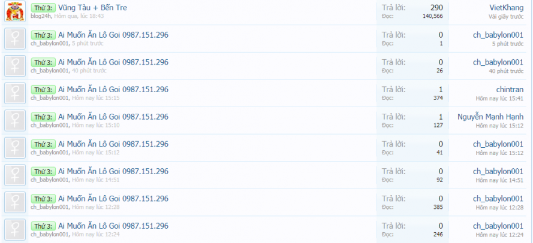
Task: Click avatar of thread with 92 reads
Action: [x=14, y=175]
